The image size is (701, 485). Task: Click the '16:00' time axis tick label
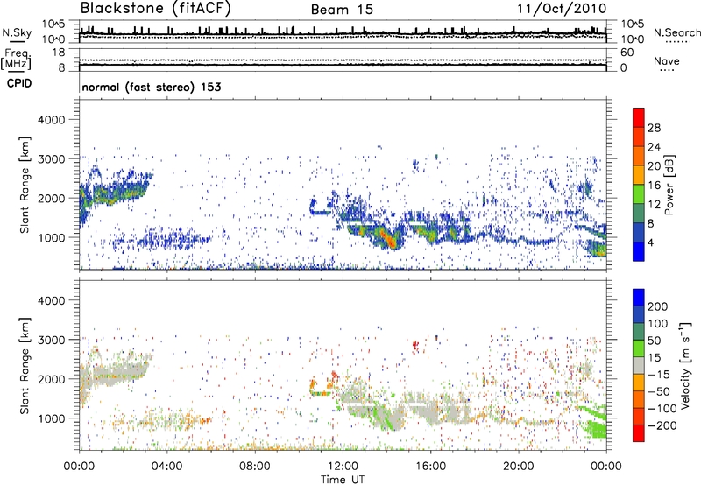[430, 467]
